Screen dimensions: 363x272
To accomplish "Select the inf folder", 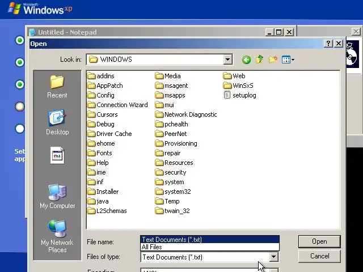I will click(x=96, y=182).
